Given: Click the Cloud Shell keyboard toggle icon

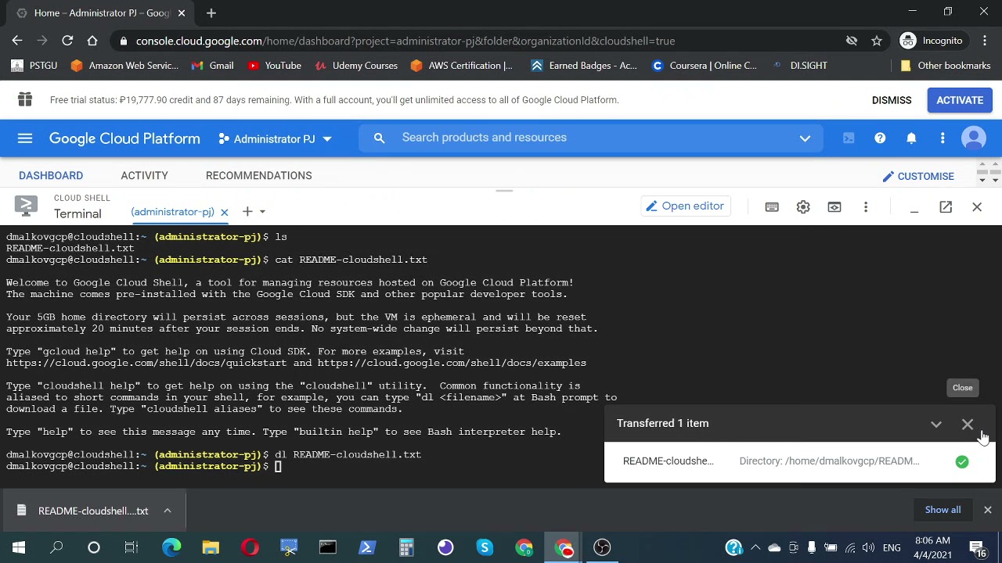Looking at the screenshot, I should point(772,207).
